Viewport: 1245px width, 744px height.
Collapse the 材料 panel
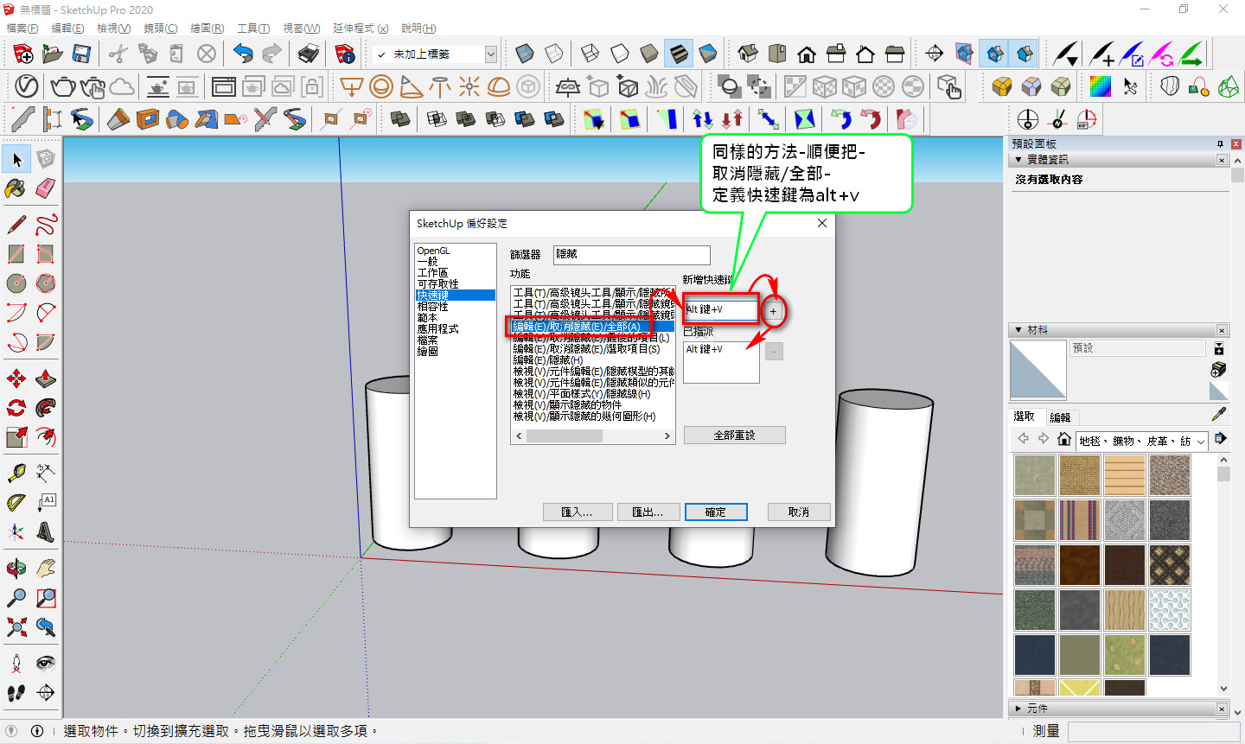[x=1019, y=330]
